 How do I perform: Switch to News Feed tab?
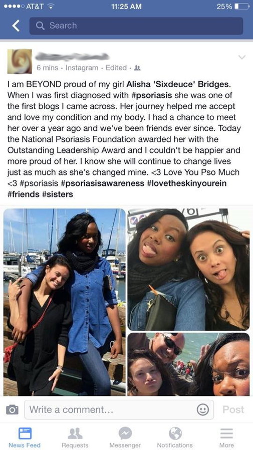click(25, 437)
